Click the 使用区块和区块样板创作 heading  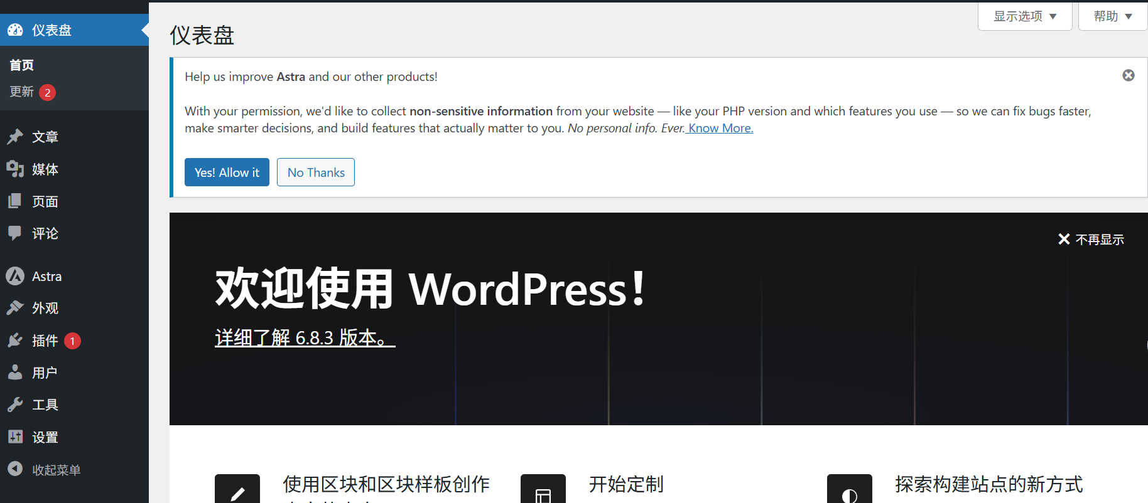pyautogui.click(x=386, y=484)
